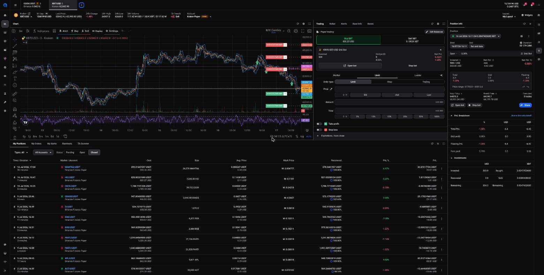Open chart properties gear next to B/W Candles
Screen dimensions: 544x275
click(296, 31)
